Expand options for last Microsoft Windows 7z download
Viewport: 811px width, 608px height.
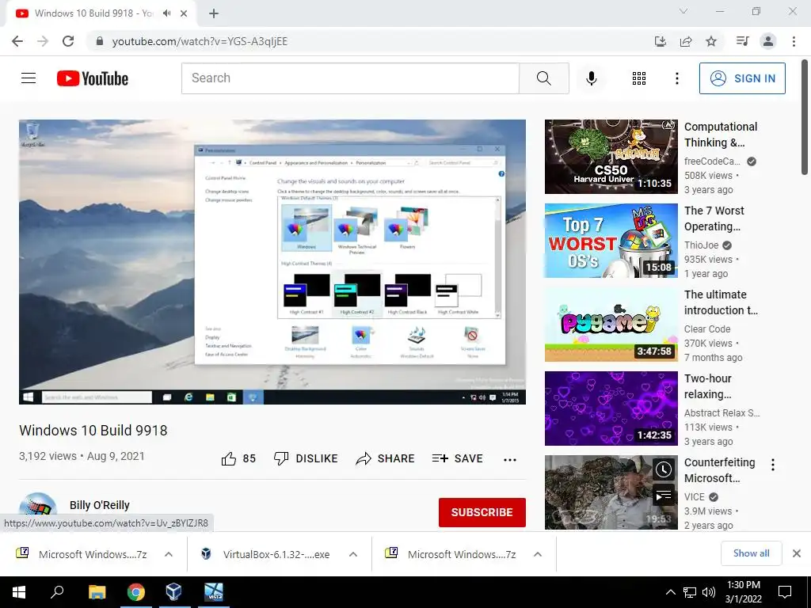pyautogui.click(x=538, y=554)
